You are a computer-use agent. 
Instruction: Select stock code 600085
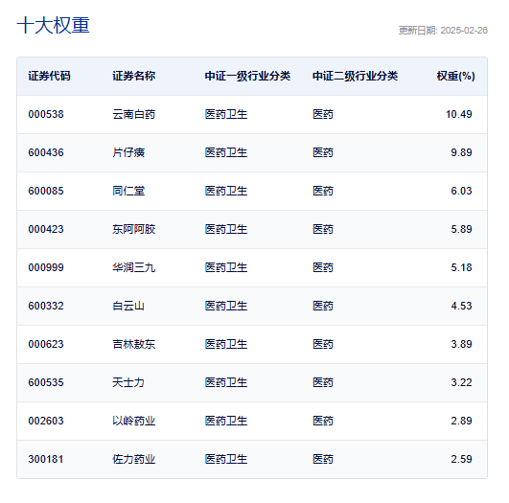[46, 192]
